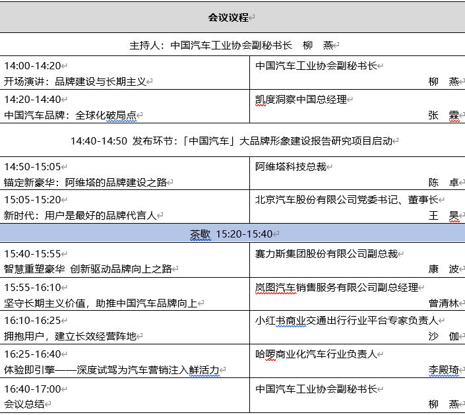Click 小红书商业交通出行行业平台专家负责人 text

[x=346, y=321]
